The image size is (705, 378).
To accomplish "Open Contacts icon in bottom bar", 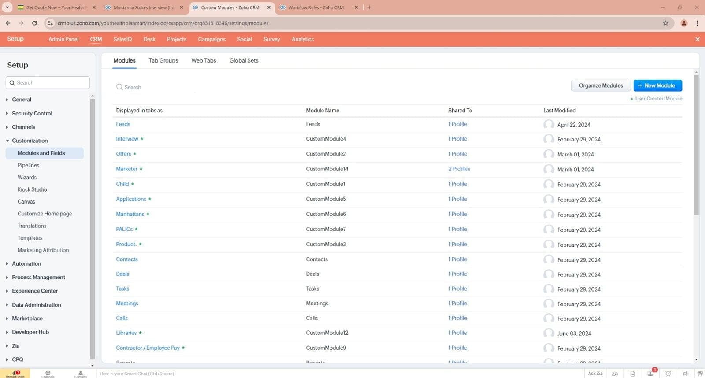I will tap(81, 374).
